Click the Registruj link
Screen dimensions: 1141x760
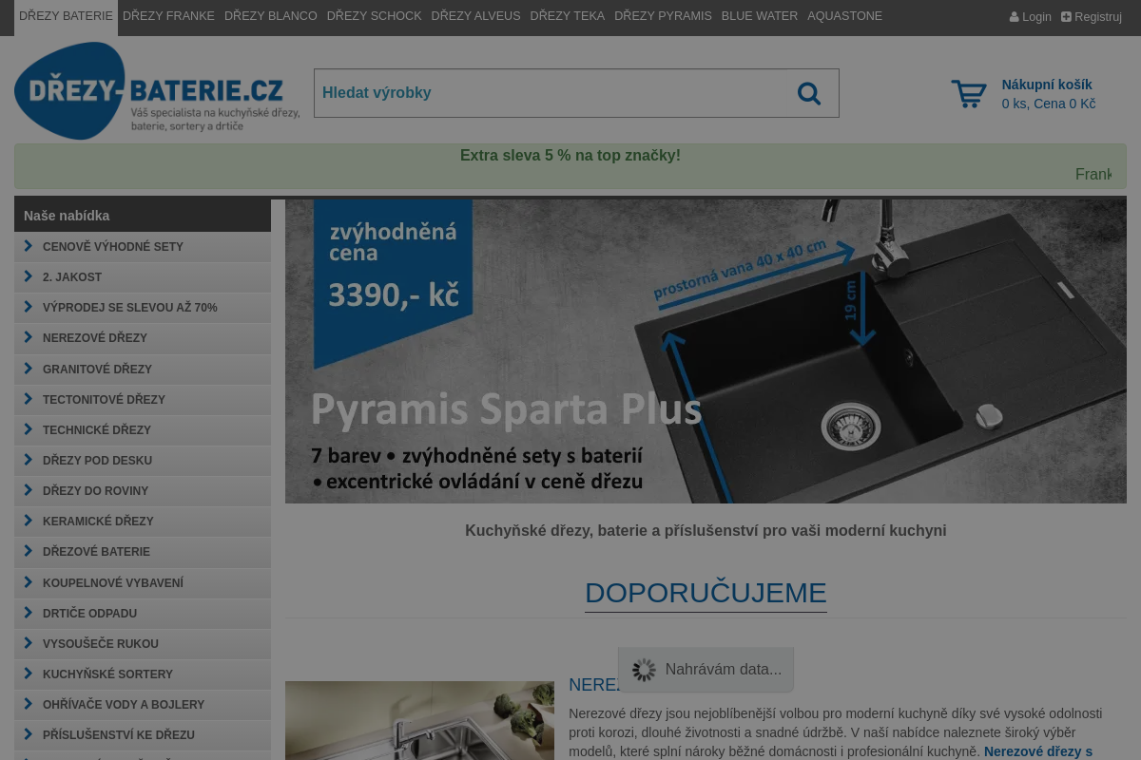tap(1092, 17)
